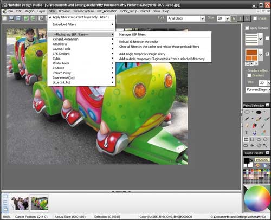Toggle underline text formatting
The height and width of the screenshot is (220, 271).
tap(247, 18)
